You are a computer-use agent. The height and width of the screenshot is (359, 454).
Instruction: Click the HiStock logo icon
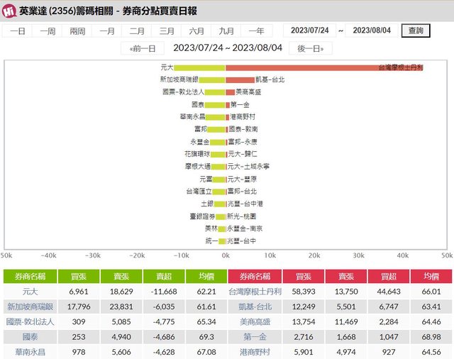9,11
